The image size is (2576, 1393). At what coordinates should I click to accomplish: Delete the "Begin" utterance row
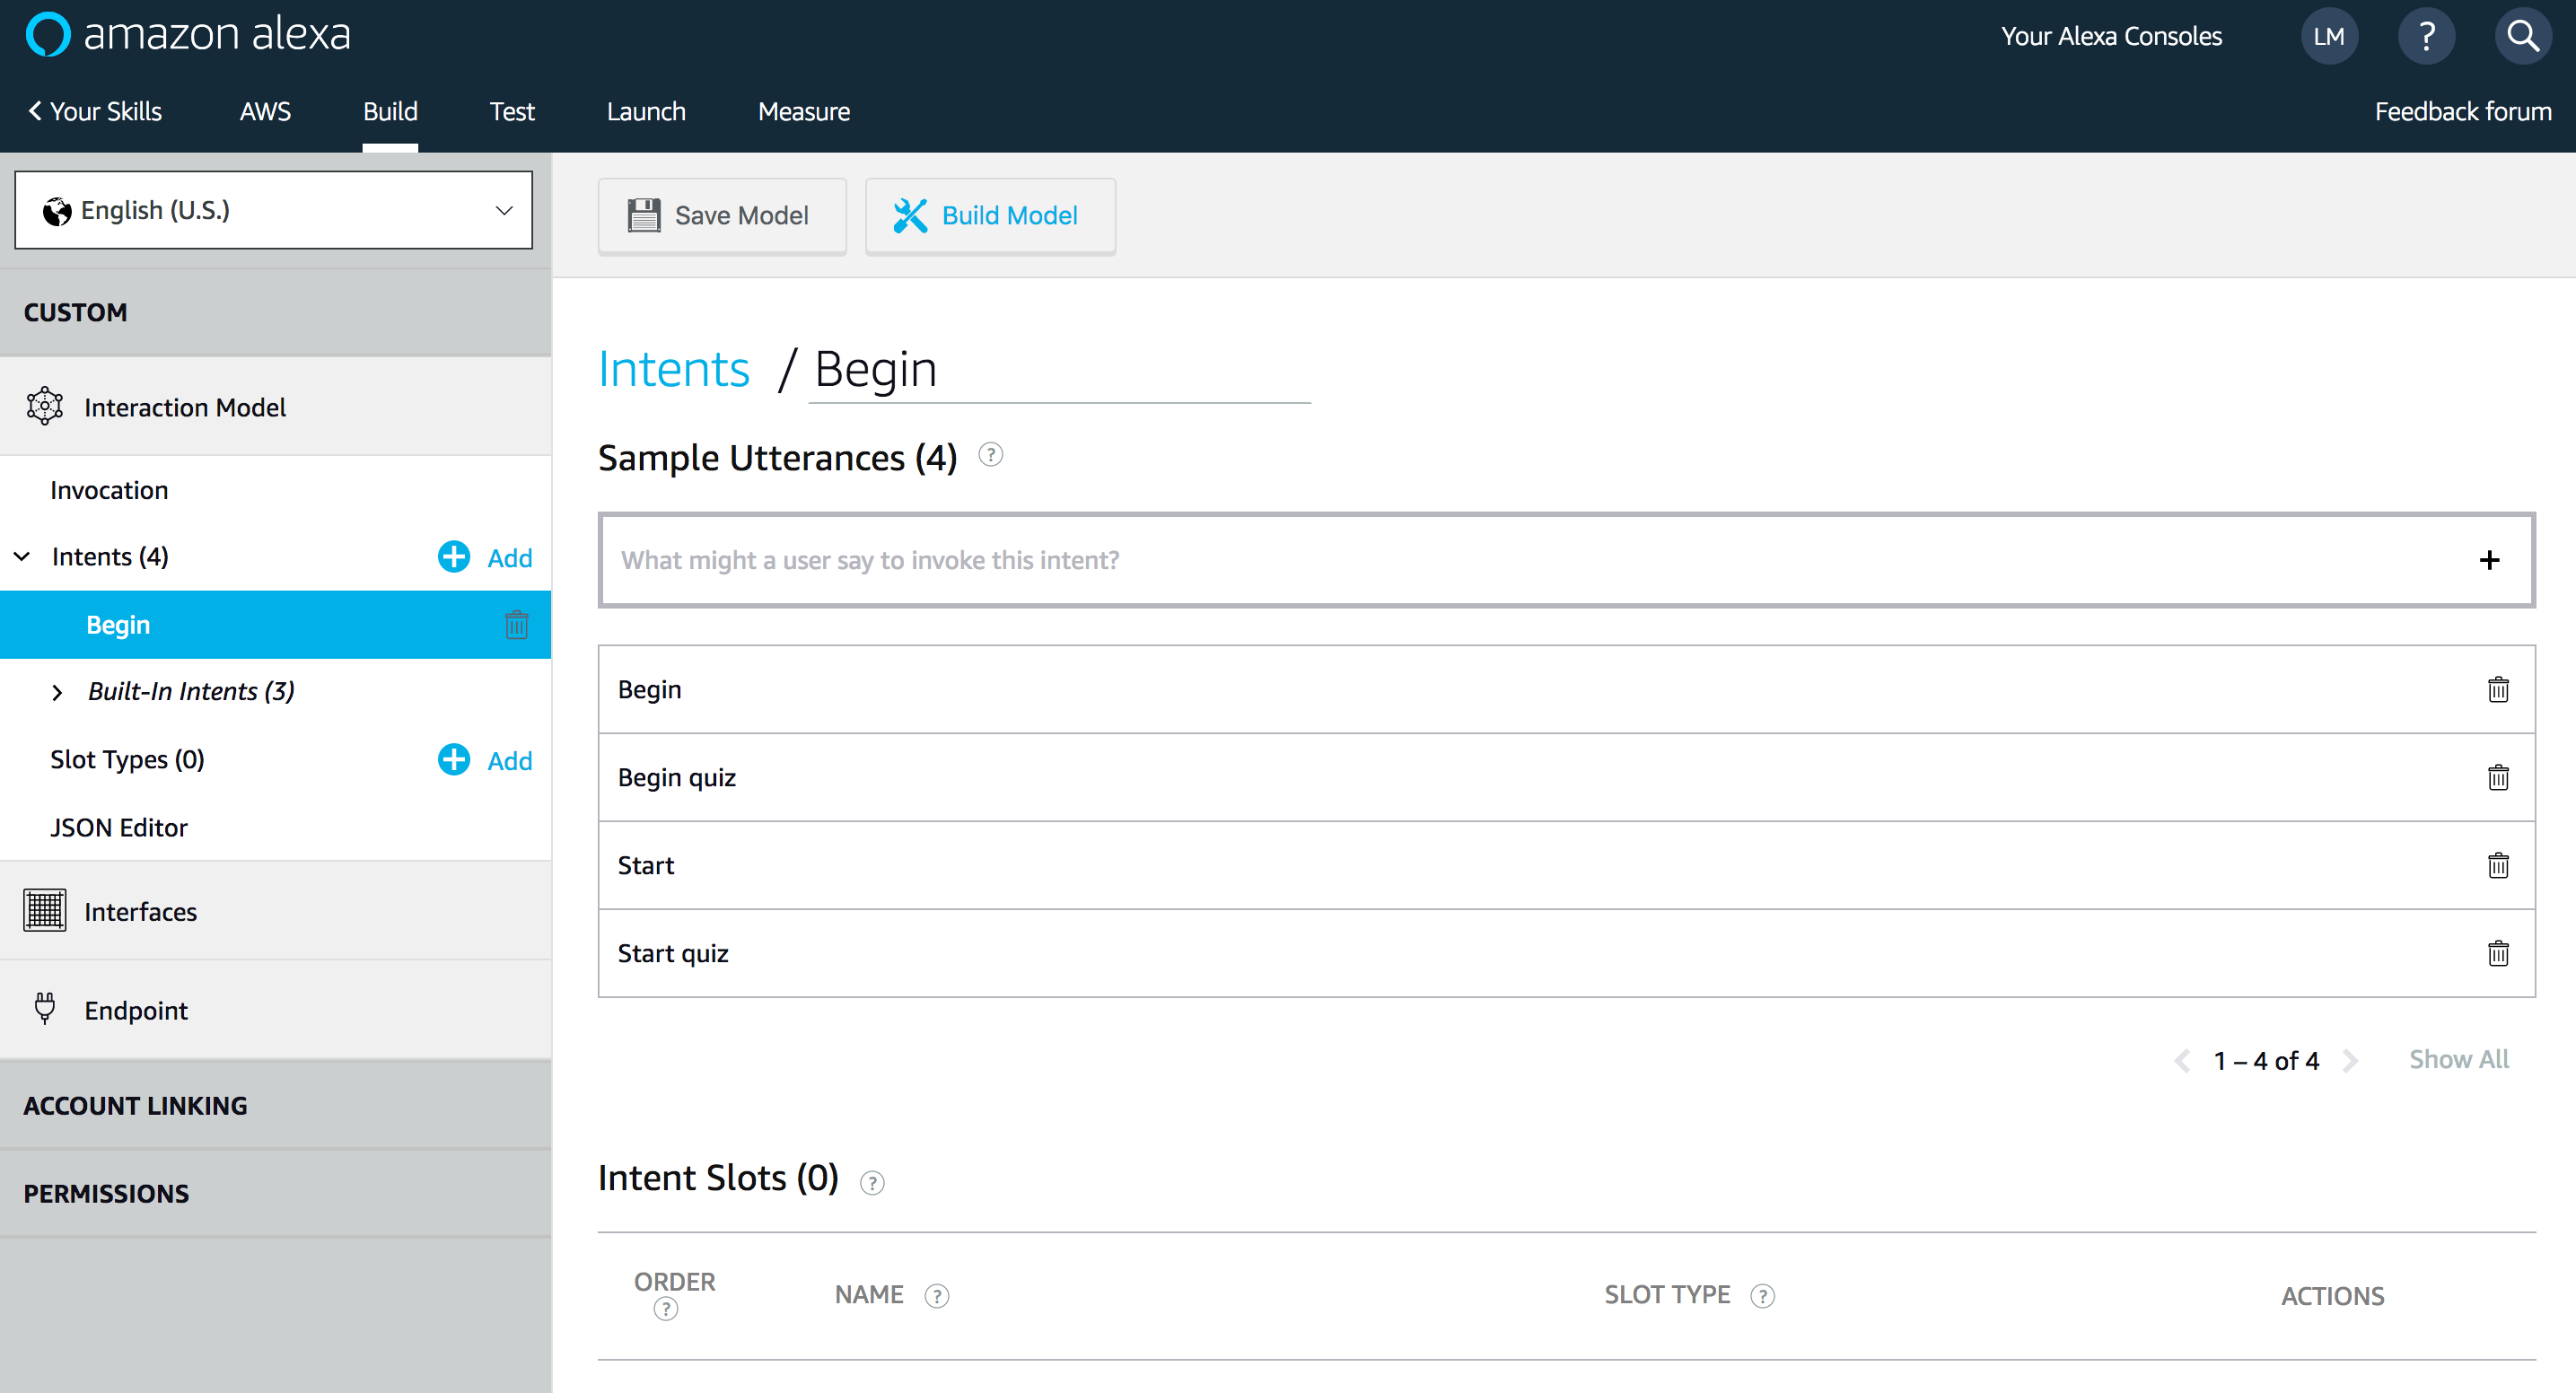pyautogui.click(x=2498, y=690)
